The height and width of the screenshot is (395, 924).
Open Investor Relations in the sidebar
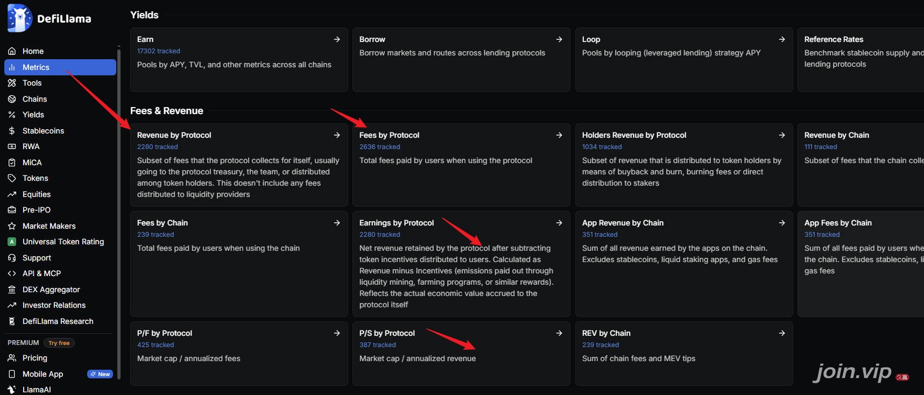pyautogui.click(x=60, y=305)
